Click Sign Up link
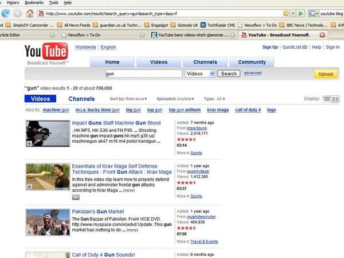This screenshot has width=344, height=258. tap(270, 47)
